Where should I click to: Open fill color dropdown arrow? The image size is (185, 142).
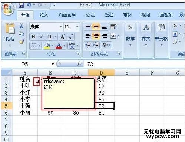(53, 46)
